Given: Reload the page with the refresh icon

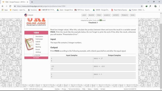Looking at the screenshot, I should 10,6.
